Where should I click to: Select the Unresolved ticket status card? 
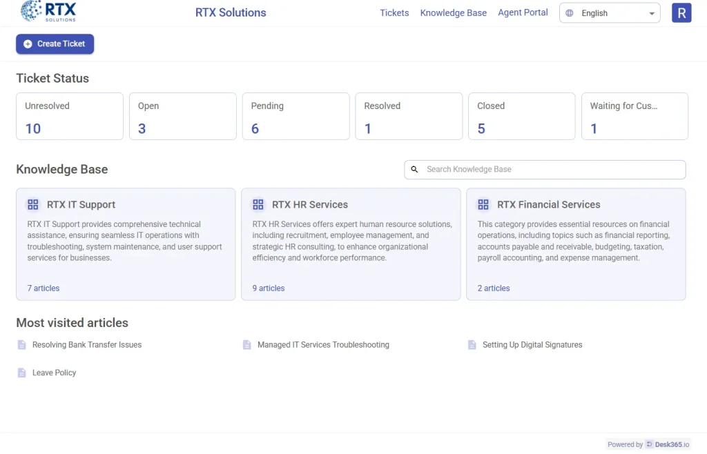(x=70, y=117)
